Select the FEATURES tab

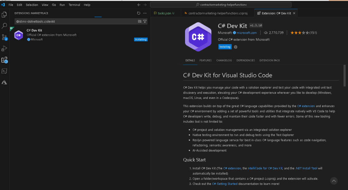pyautogui.click(x=205, y=60)
